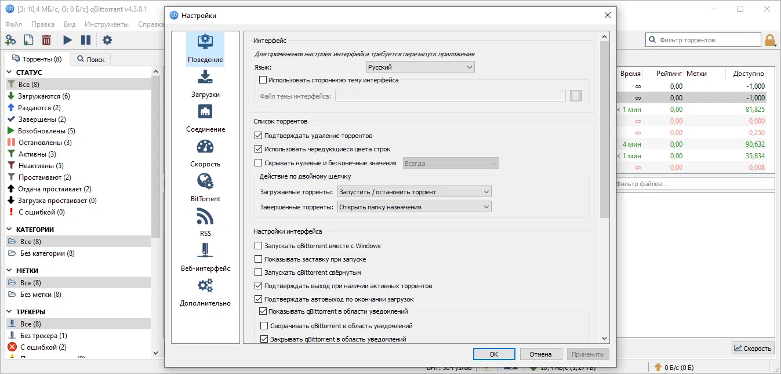Screen dimensions: 781x374
Task: Open the Вид menu
Action: (70, 24)
